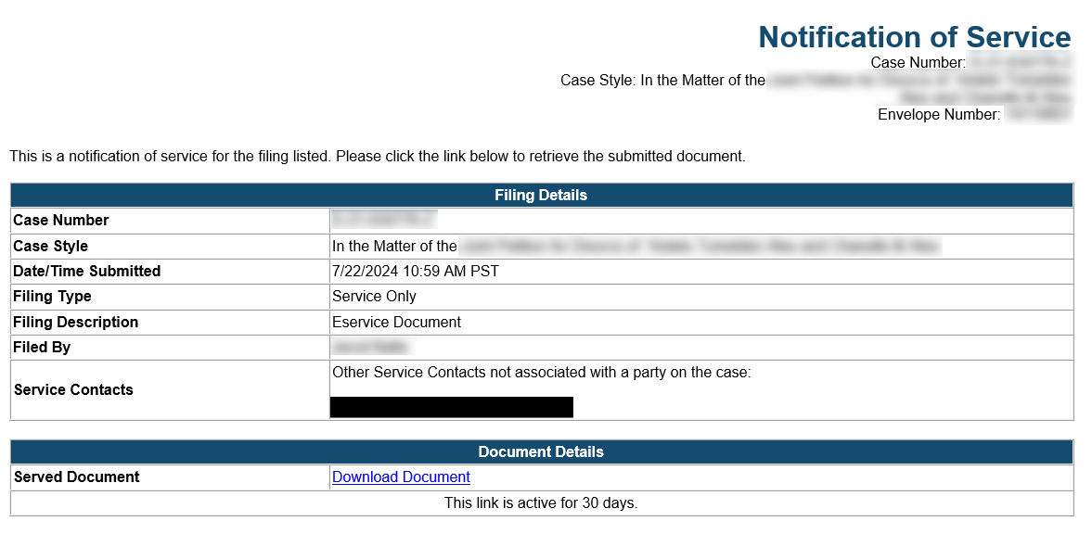Click the 'This link is active for 30 days' note
The image size is (1092, 534).
541,503
